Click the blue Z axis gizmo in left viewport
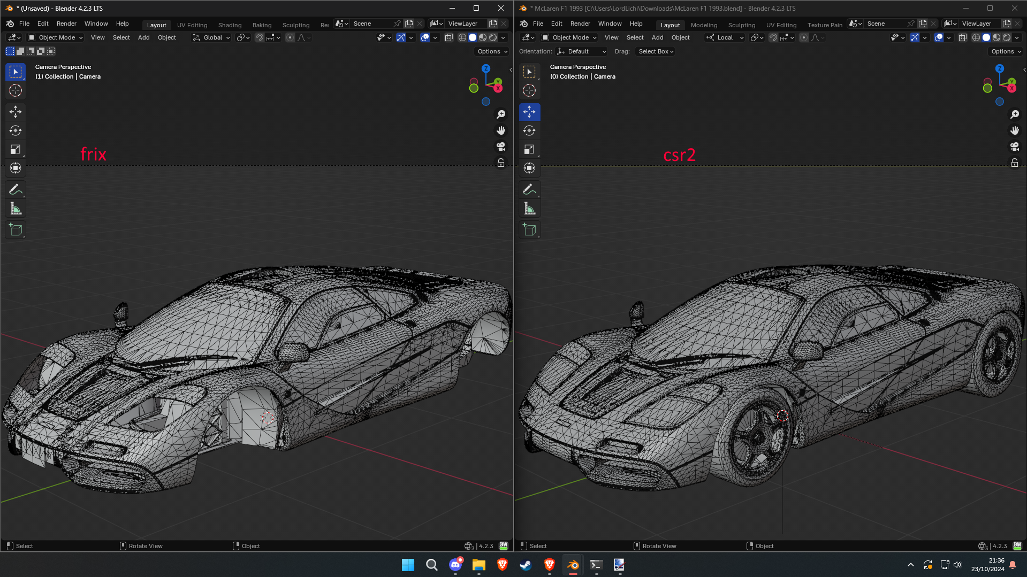 pos(485,68)
